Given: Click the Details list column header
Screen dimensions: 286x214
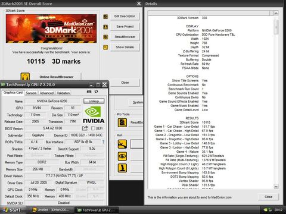Looking at the screenshot, I should click(x=210, y=13).
